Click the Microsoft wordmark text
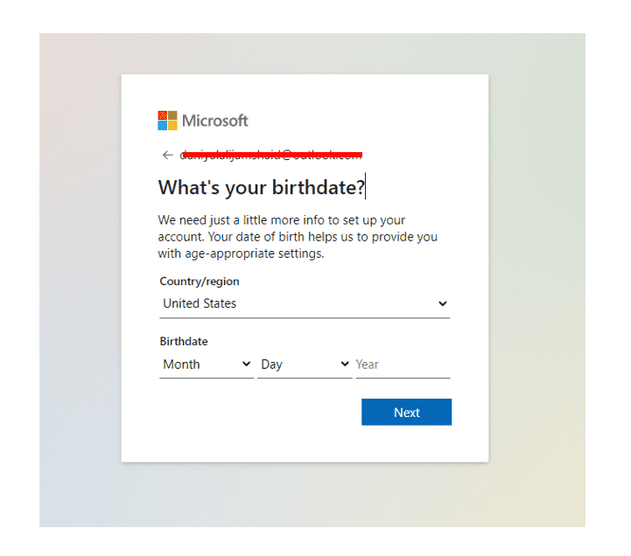Viewport: 631px width, 556px height. [215, 121]
